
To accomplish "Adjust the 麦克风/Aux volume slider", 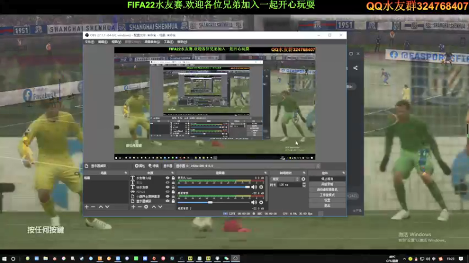I will click(x=213, y=187).
